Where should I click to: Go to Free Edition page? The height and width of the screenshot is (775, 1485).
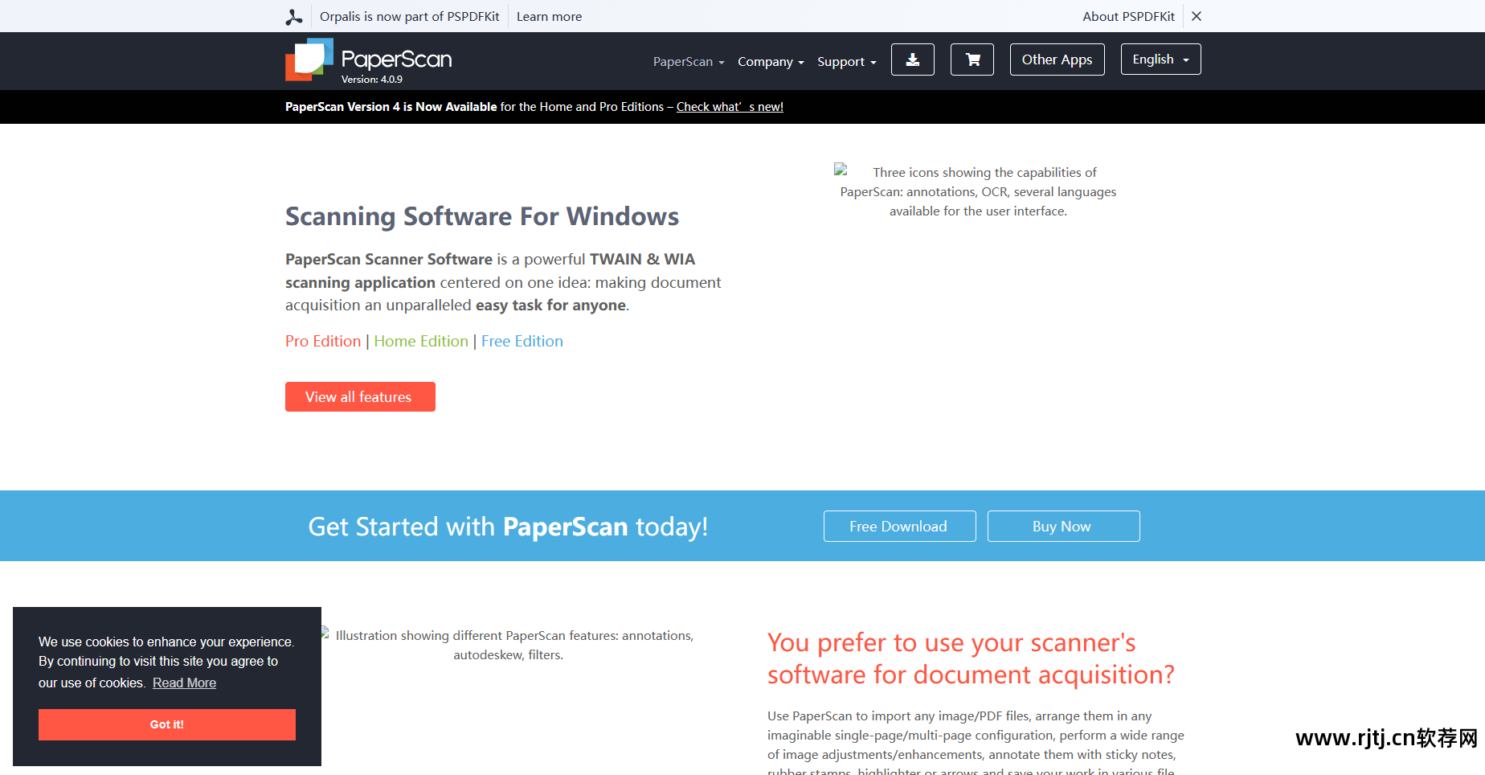[x=522, y=341]
